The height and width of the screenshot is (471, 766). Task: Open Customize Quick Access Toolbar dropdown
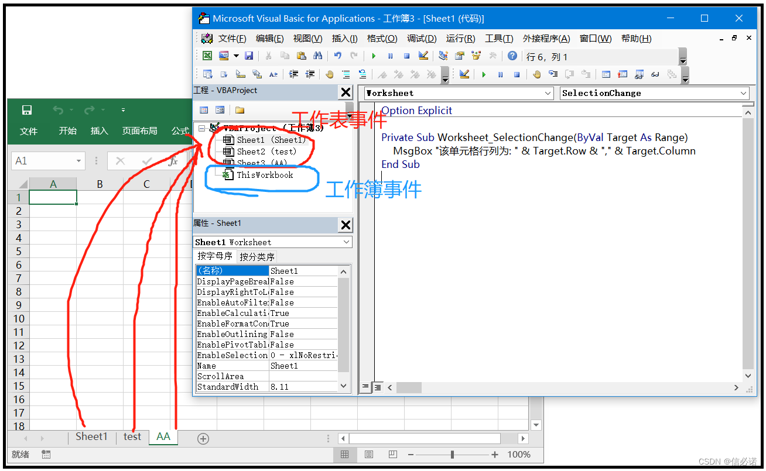[x=123, y=110]
